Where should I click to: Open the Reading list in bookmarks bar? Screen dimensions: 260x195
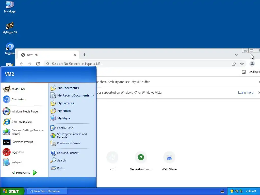[251, 72]
